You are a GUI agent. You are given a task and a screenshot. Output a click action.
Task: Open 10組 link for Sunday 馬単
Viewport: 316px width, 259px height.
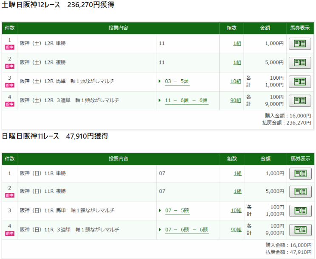pyautogui.click(x=236, y=211)
